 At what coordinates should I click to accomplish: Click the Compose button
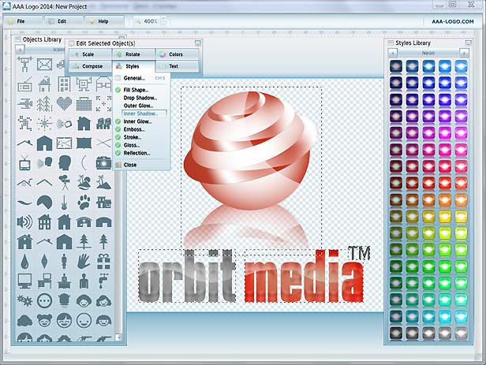[90, 66]
